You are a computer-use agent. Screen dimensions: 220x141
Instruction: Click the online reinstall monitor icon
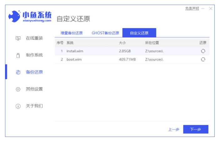tap(18, 38)
